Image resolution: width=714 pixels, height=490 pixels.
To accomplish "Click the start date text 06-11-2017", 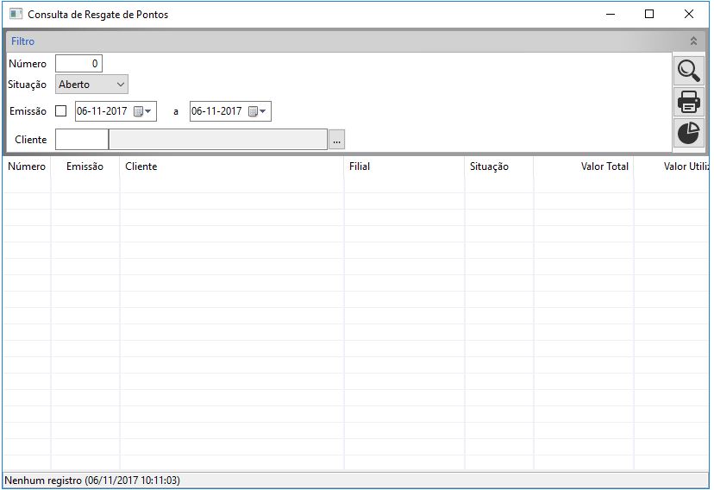I will click(x=102, y=111).
